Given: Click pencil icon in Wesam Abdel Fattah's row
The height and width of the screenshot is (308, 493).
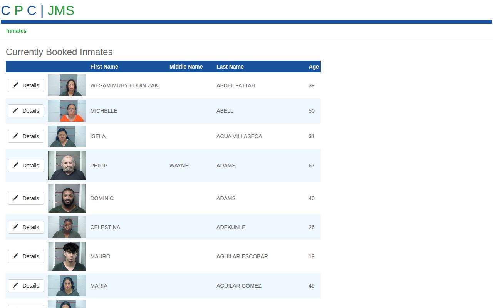Looking at the screenshot, I should (15, 85).
